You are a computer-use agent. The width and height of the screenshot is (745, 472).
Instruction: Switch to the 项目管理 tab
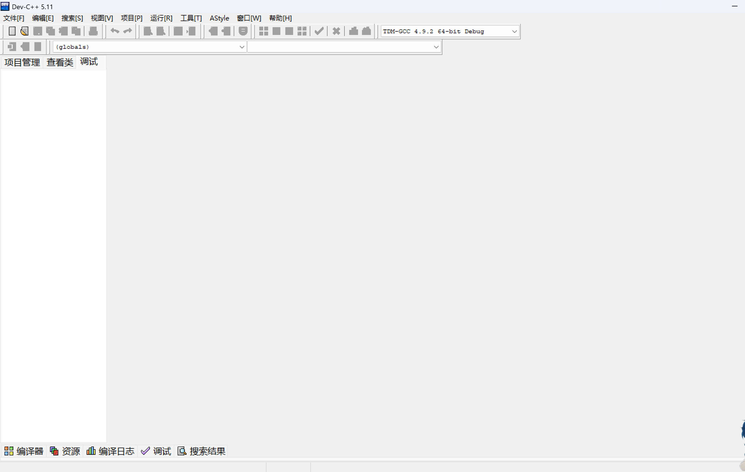click(22, 62)
